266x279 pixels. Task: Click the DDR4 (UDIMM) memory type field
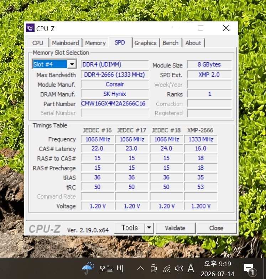click(x=115, y=64)
